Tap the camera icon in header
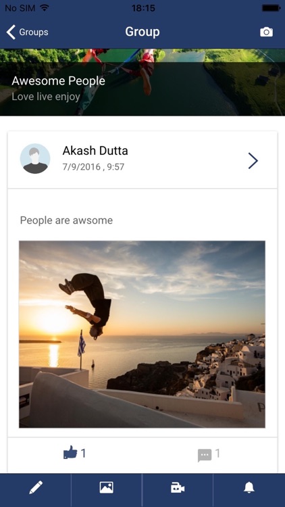This screenshot has height=507, width=285. pos(266,32)
